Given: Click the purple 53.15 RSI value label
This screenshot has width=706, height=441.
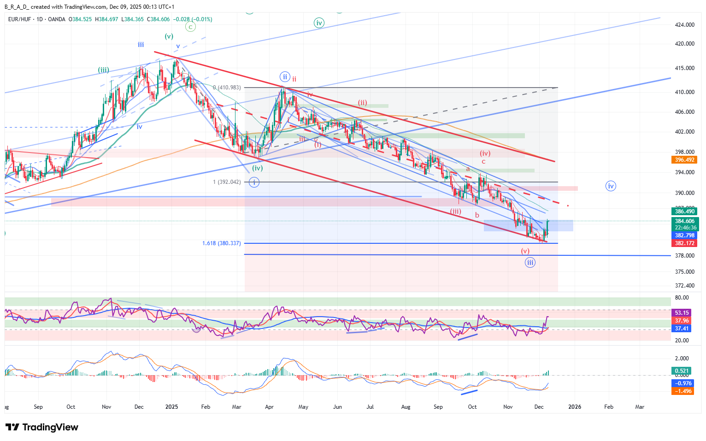Looking at the screenshot, I should [682, 313].
